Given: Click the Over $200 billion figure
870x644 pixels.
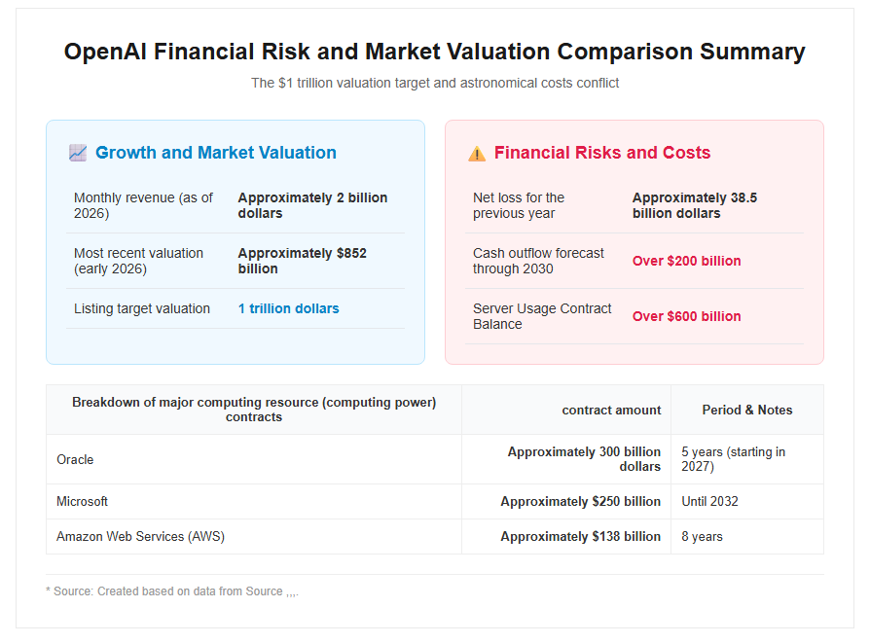Looking at the screenshot, I should (x=686, y=261).
